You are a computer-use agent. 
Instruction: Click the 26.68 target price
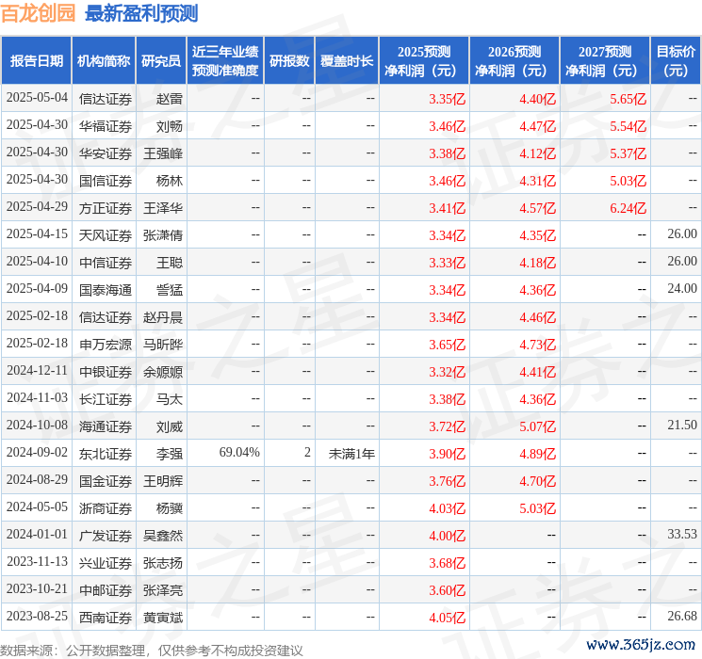click(682, 616)
